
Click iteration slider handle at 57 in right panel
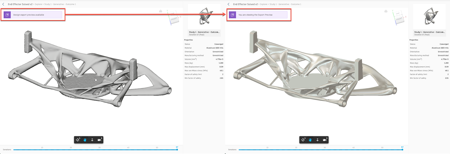point(402,150)
